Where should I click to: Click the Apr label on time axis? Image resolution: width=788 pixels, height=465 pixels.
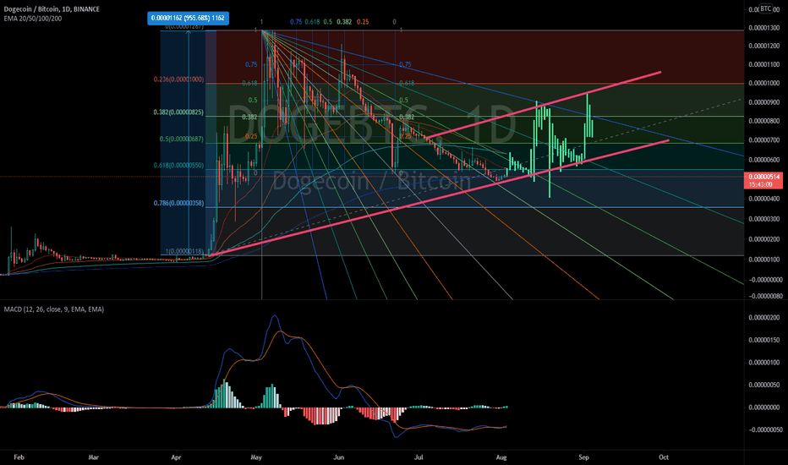click(x=176, y=457)
